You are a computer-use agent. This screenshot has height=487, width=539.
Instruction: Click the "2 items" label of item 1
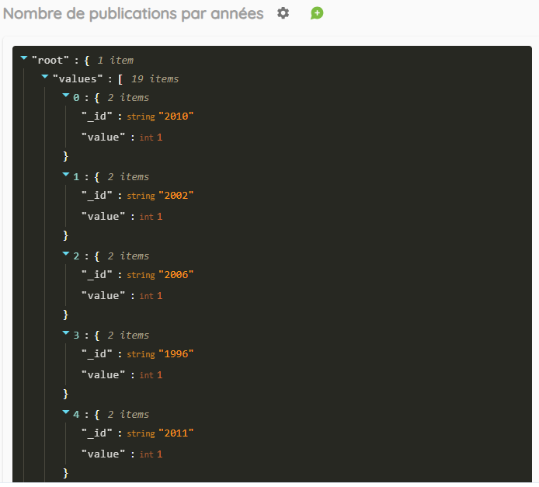(128, 176)
